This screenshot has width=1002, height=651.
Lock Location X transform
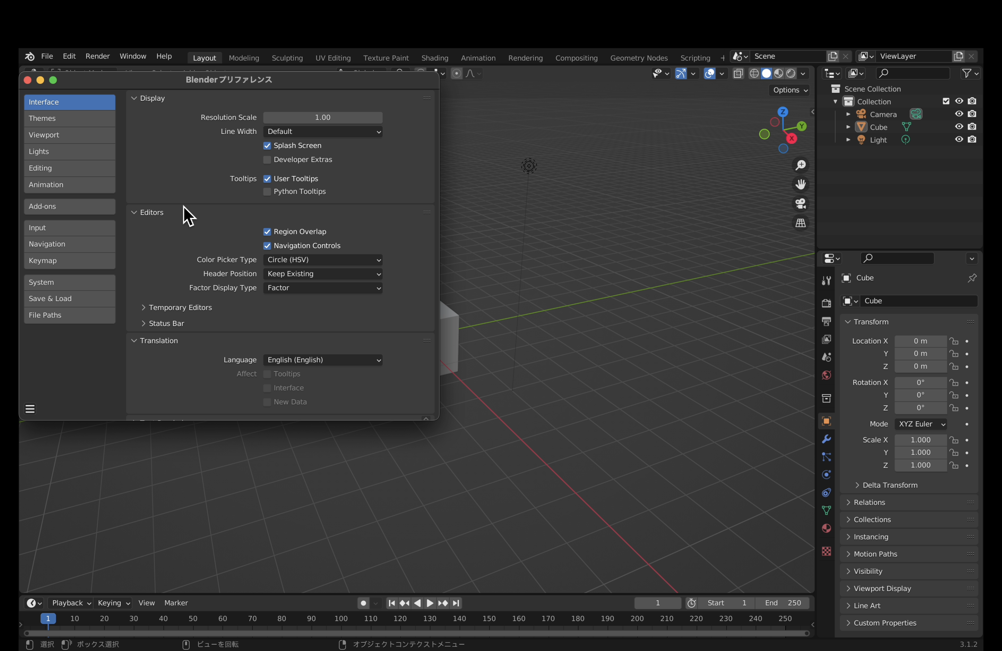pos(954,341)
